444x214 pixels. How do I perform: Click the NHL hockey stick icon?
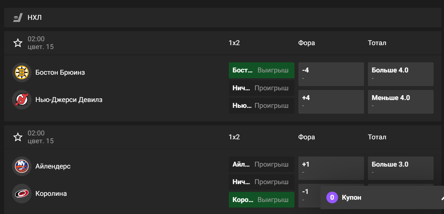pyautogui.click(x=18, y=18)
